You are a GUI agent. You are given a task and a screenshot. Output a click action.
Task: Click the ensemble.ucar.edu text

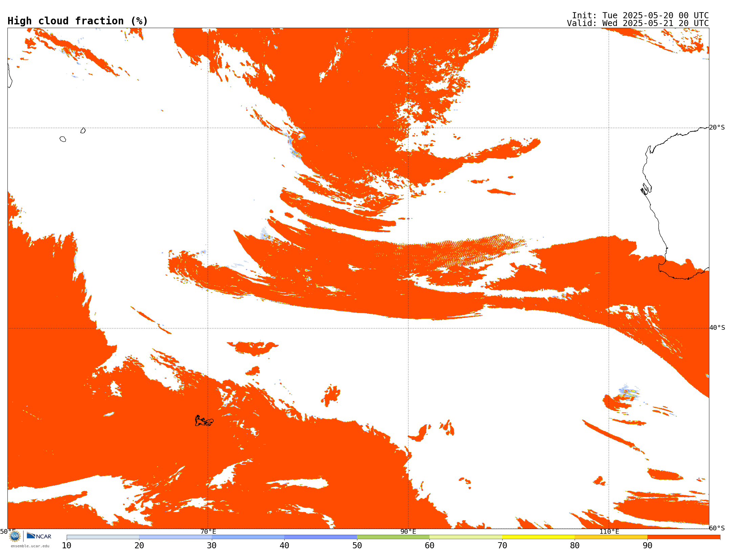30,546
